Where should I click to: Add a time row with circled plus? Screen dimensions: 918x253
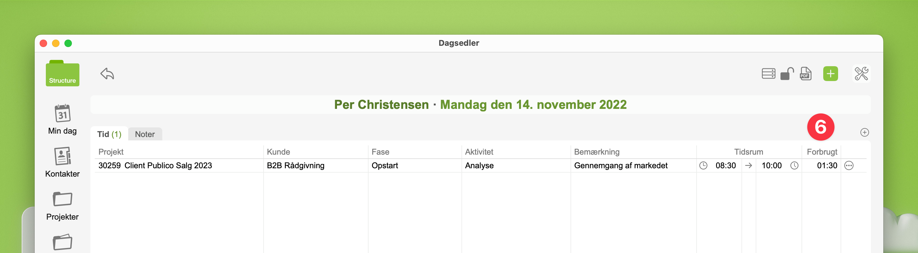click(864, 132)
